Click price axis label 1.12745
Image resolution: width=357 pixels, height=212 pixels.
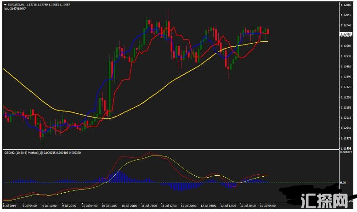[346, 25]
